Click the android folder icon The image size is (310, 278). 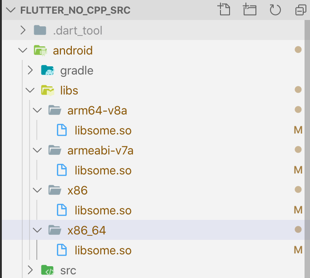(40, 50)
